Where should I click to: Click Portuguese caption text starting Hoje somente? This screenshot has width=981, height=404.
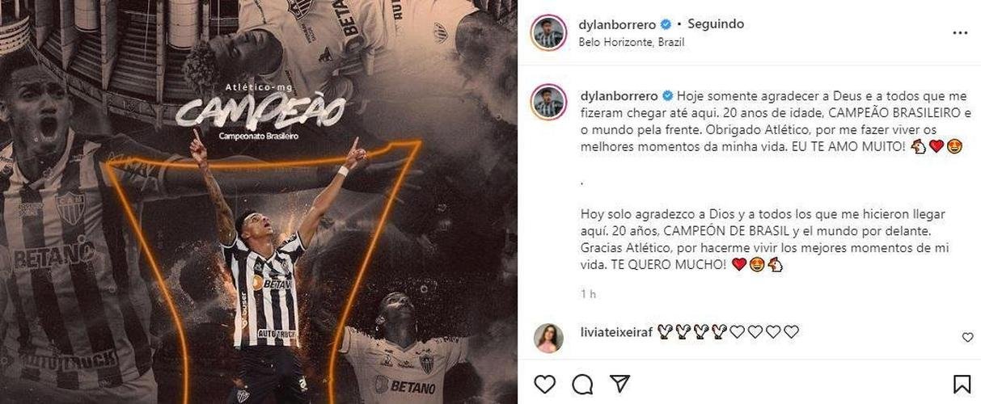tap(770, 129)
